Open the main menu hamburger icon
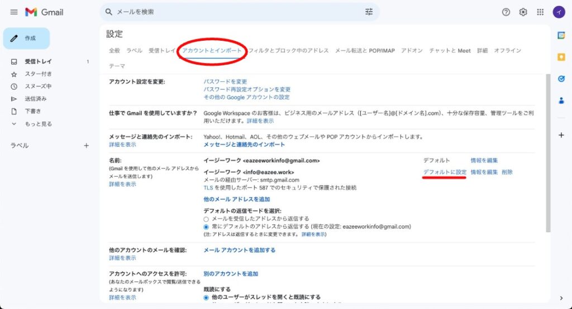 pos(14,12)
